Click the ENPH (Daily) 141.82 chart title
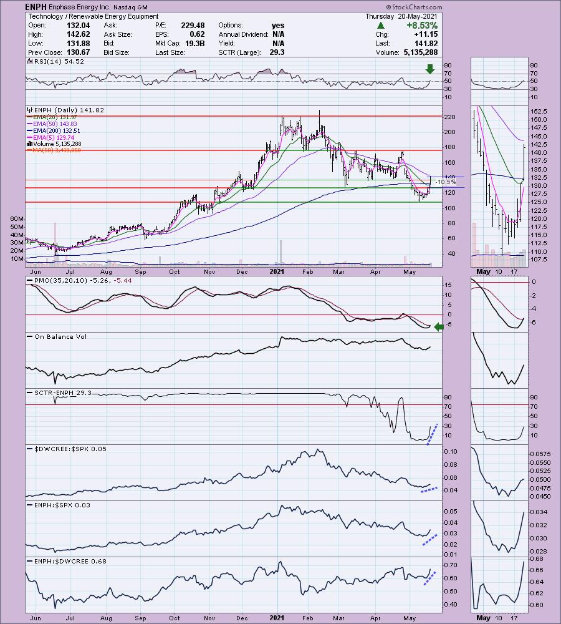This screenshot has width=561, height=624. pos(69,110)
